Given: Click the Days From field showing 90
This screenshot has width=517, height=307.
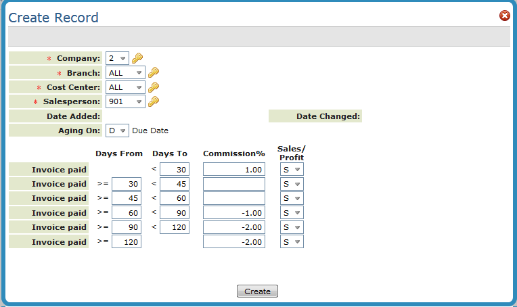Looking at the screenshot, I should (x=127, y=227).
